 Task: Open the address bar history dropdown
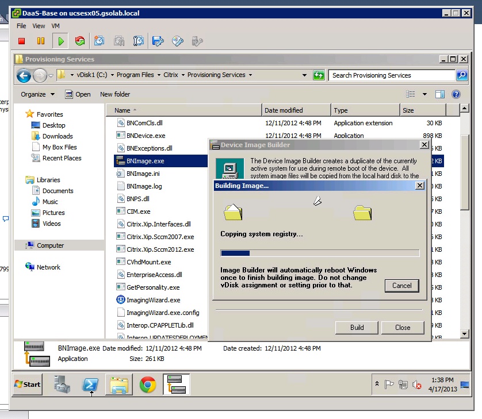[x=304, y=75]
